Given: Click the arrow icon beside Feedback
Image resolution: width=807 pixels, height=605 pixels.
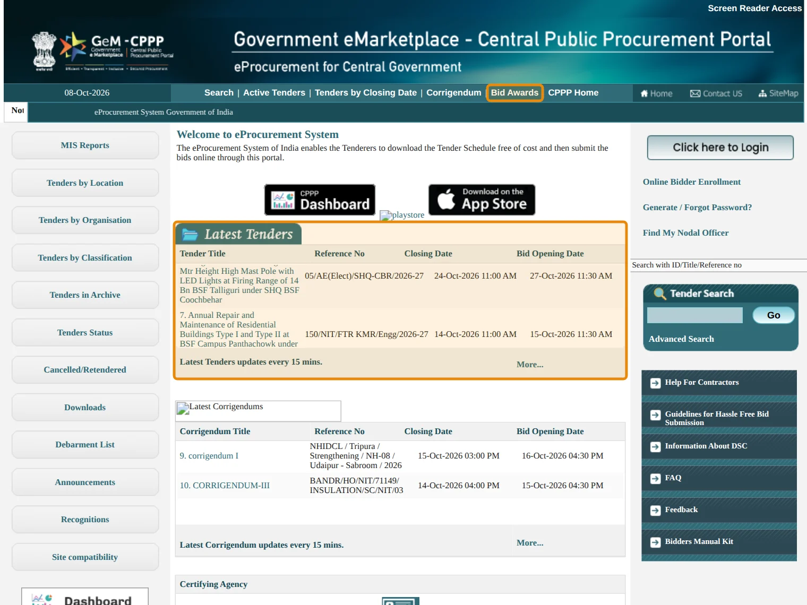Looking at the screenshot, I should coord(656,511).
